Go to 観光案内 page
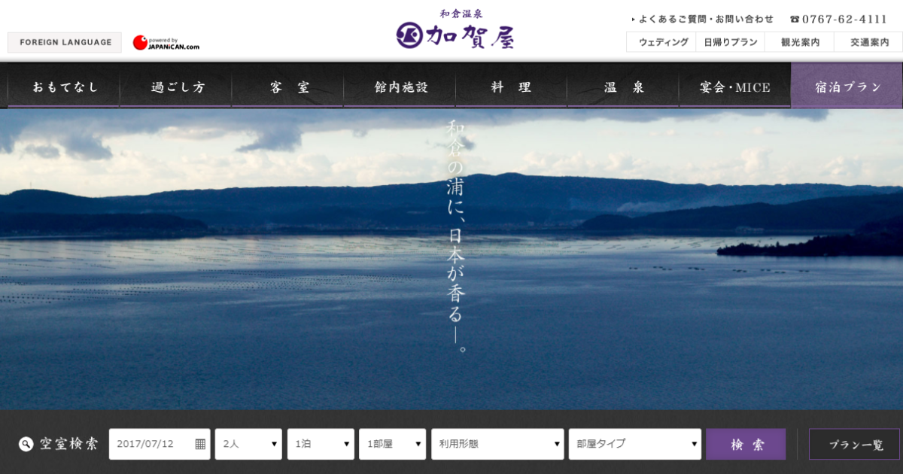The image size is (903, 474). pos(800,42)
